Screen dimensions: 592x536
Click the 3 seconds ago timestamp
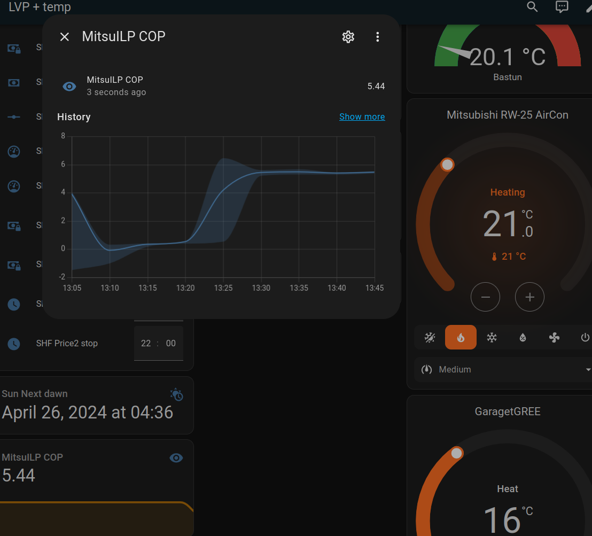[116, 92]
